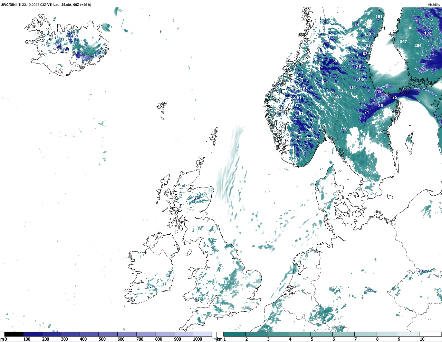Click the '(+45 h)' forecast offset text

click(86, 4)
